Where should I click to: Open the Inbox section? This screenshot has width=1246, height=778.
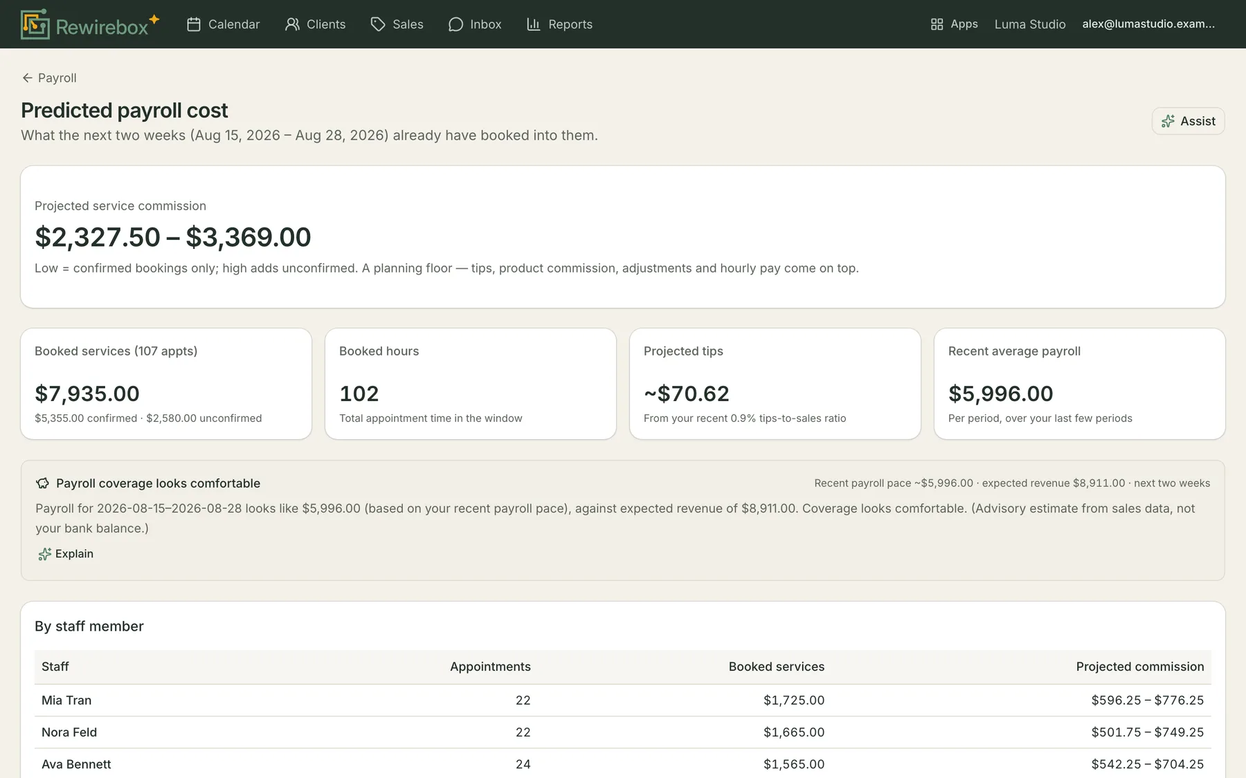tap(475, 24)
